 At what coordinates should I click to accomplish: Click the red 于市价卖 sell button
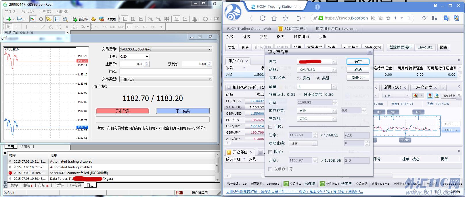(123, 111)
